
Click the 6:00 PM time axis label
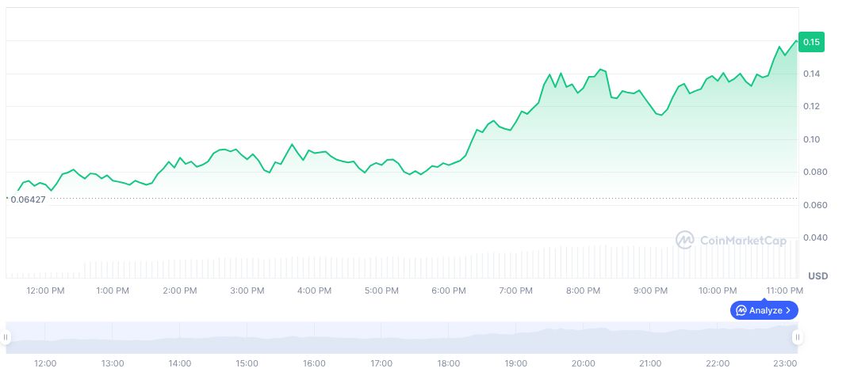pos(449,290)
